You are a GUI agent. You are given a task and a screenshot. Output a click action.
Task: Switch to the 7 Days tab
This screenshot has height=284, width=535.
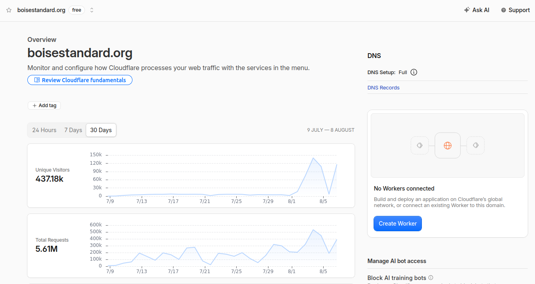tap(73, 130)
